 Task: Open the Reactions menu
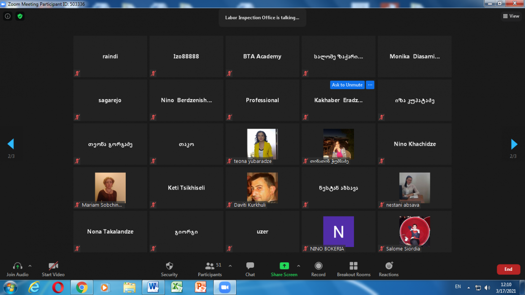389,266
